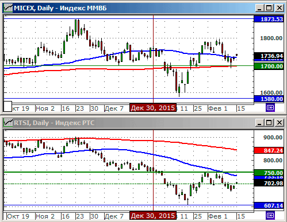Screen dimensions: 287x222
Task: Click the RTSI chart window icon
Action: coord(8,123)
